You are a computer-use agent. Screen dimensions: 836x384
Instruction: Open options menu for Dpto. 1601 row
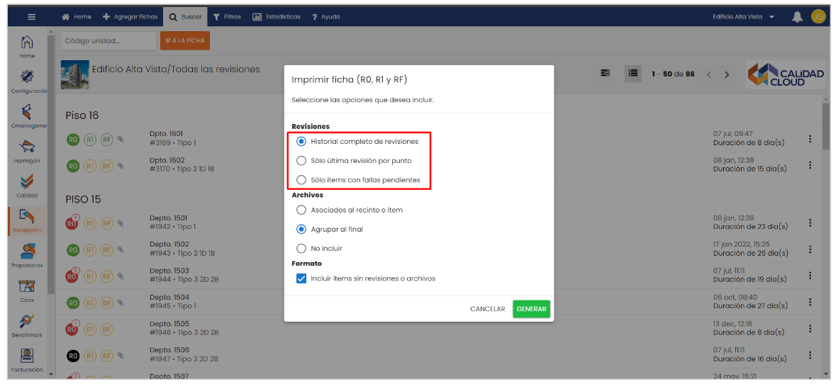click(810, 139)
